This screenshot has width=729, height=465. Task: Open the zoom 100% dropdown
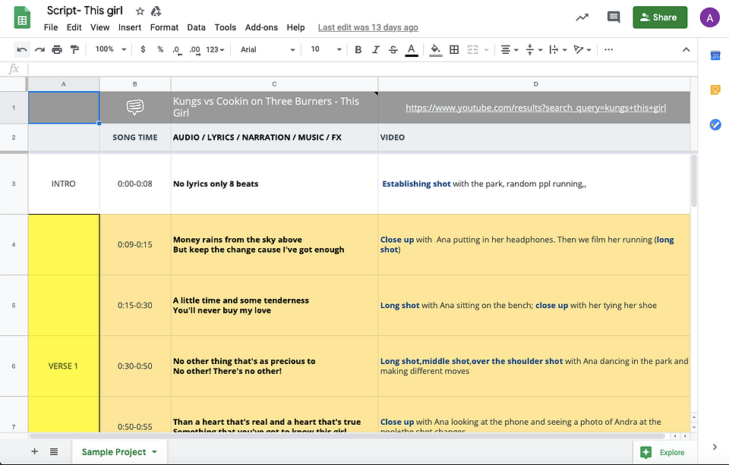(x=111, y=49)
